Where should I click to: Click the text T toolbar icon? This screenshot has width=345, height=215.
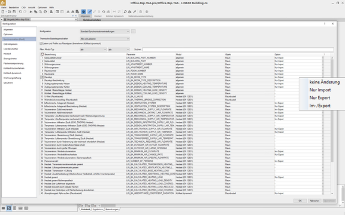point(99,11)
